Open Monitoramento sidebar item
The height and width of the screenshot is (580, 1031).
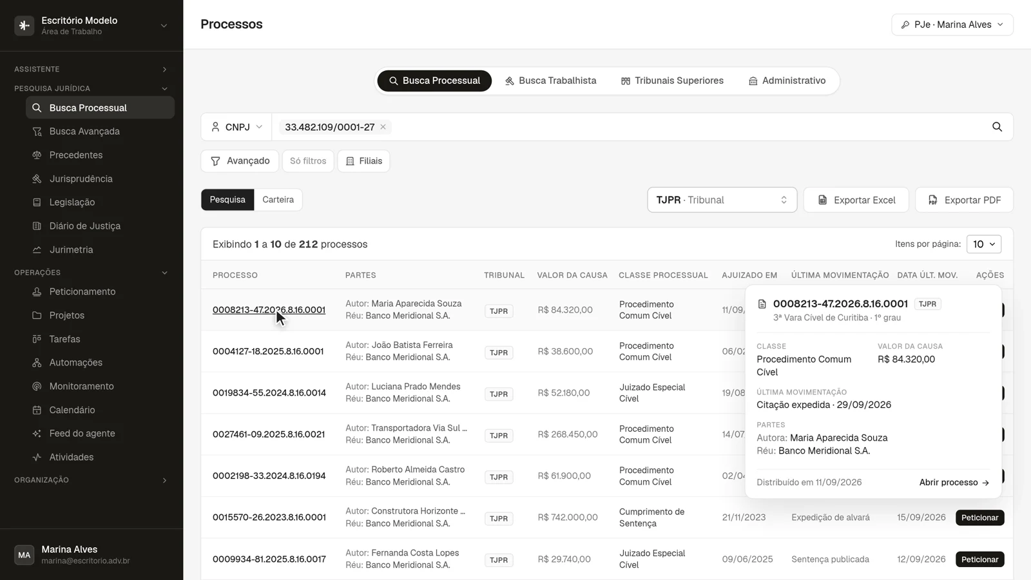[100, 386]
